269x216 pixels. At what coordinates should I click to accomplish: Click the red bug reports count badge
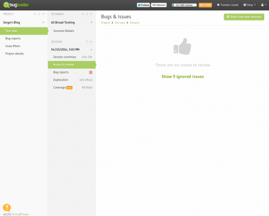91,72
